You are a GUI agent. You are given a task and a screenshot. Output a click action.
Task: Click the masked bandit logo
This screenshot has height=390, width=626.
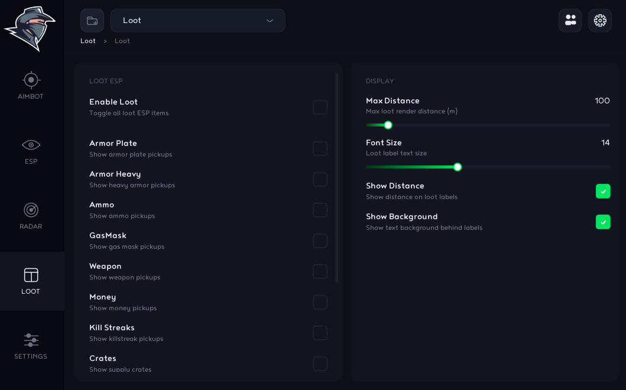[x=29, y=29]
